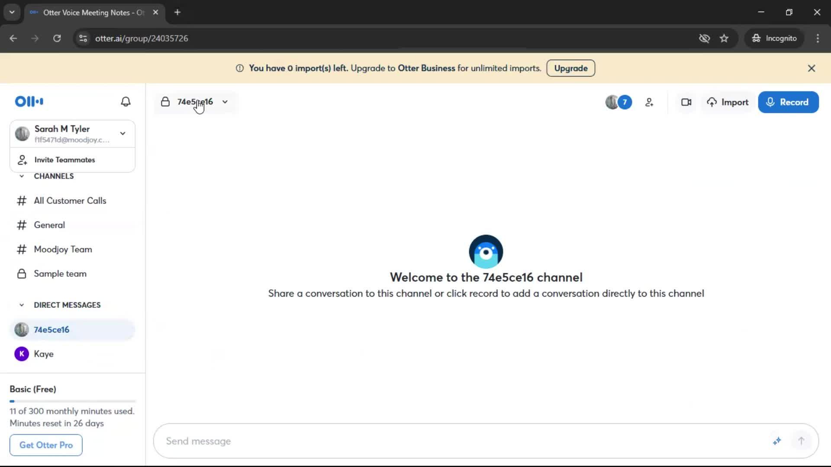Collapse the CHANNELS section
The width and height of the screenshot is (831, 467).
tap(22, 176)
